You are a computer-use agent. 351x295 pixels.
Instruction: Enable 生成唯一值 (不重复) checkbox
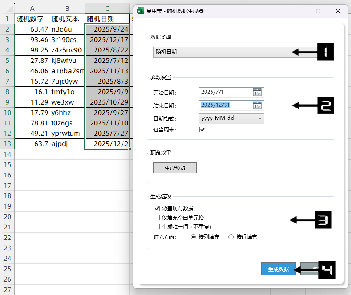(x=157, y=226)
